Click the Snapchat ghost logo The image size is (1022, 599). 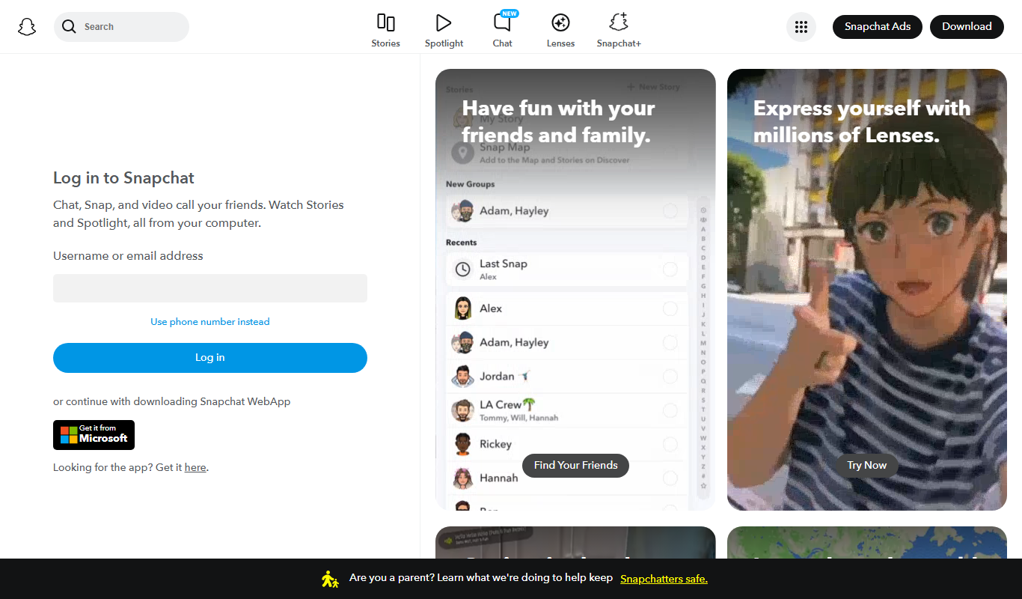[27, 27]
